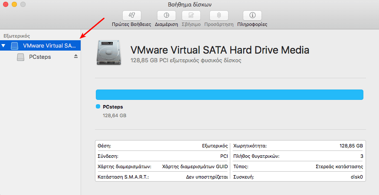Screen dimensions: 379x195
Task: Click the Info (Πληροφορίες) toolbar icon
Action: 252,16
